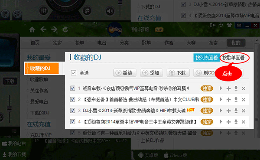Open the 歌单 tab
Viewport: 260px width, 160px height.
click(146, 43)
